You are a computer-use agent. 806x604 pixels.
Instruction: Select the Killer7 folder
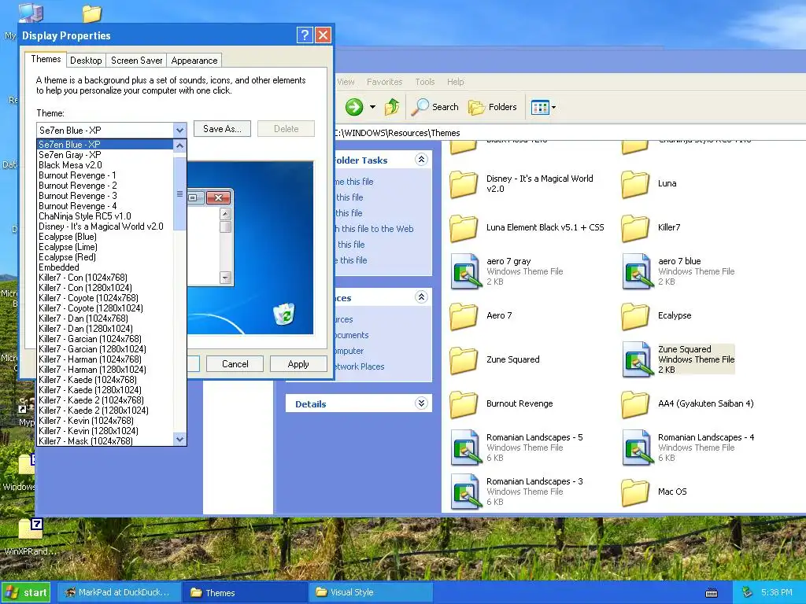651,227
